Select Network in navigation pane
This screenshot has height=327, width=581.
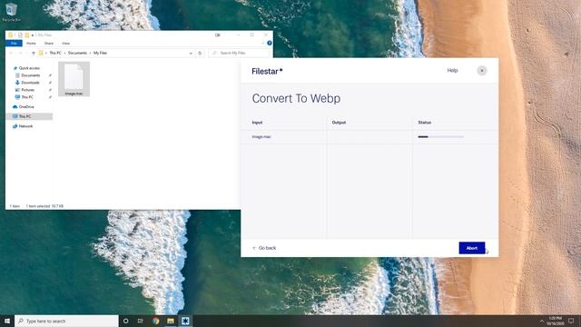click(x=25, y=126)
